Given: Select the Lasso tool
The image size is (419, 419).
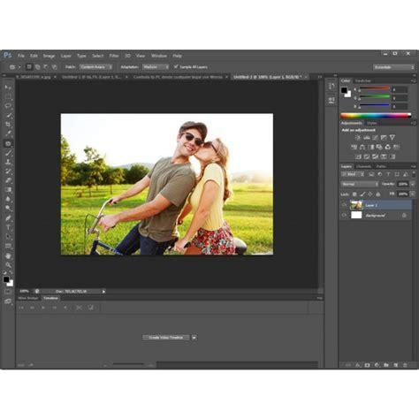Looking at the screenshot, I should tap(8, 106).
